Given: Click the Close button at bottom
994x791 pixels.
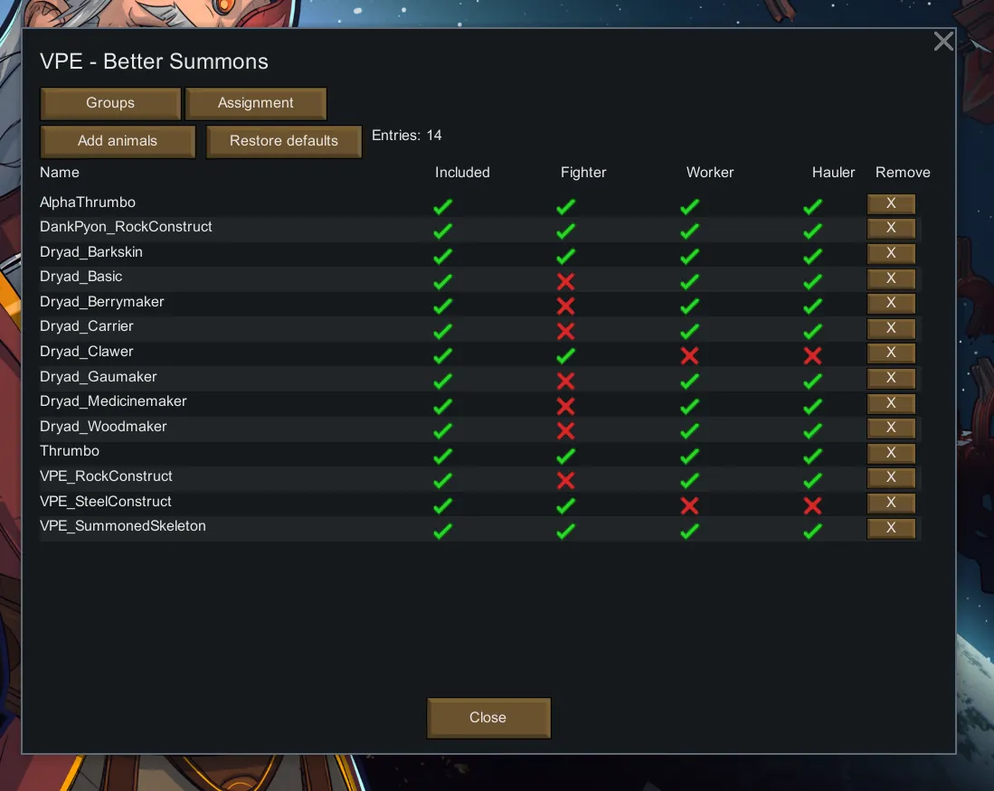Looking at the screenshot, I should (488, 718).
